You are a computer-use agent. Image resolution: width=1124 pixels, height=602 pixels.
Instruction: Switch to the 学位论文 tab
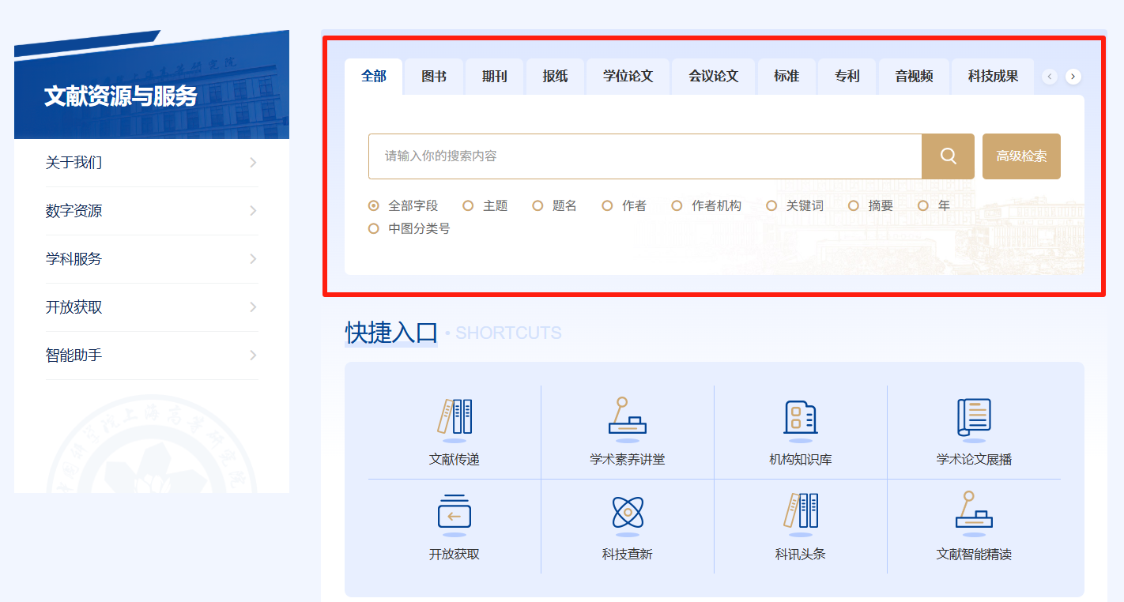pos(628,77)
